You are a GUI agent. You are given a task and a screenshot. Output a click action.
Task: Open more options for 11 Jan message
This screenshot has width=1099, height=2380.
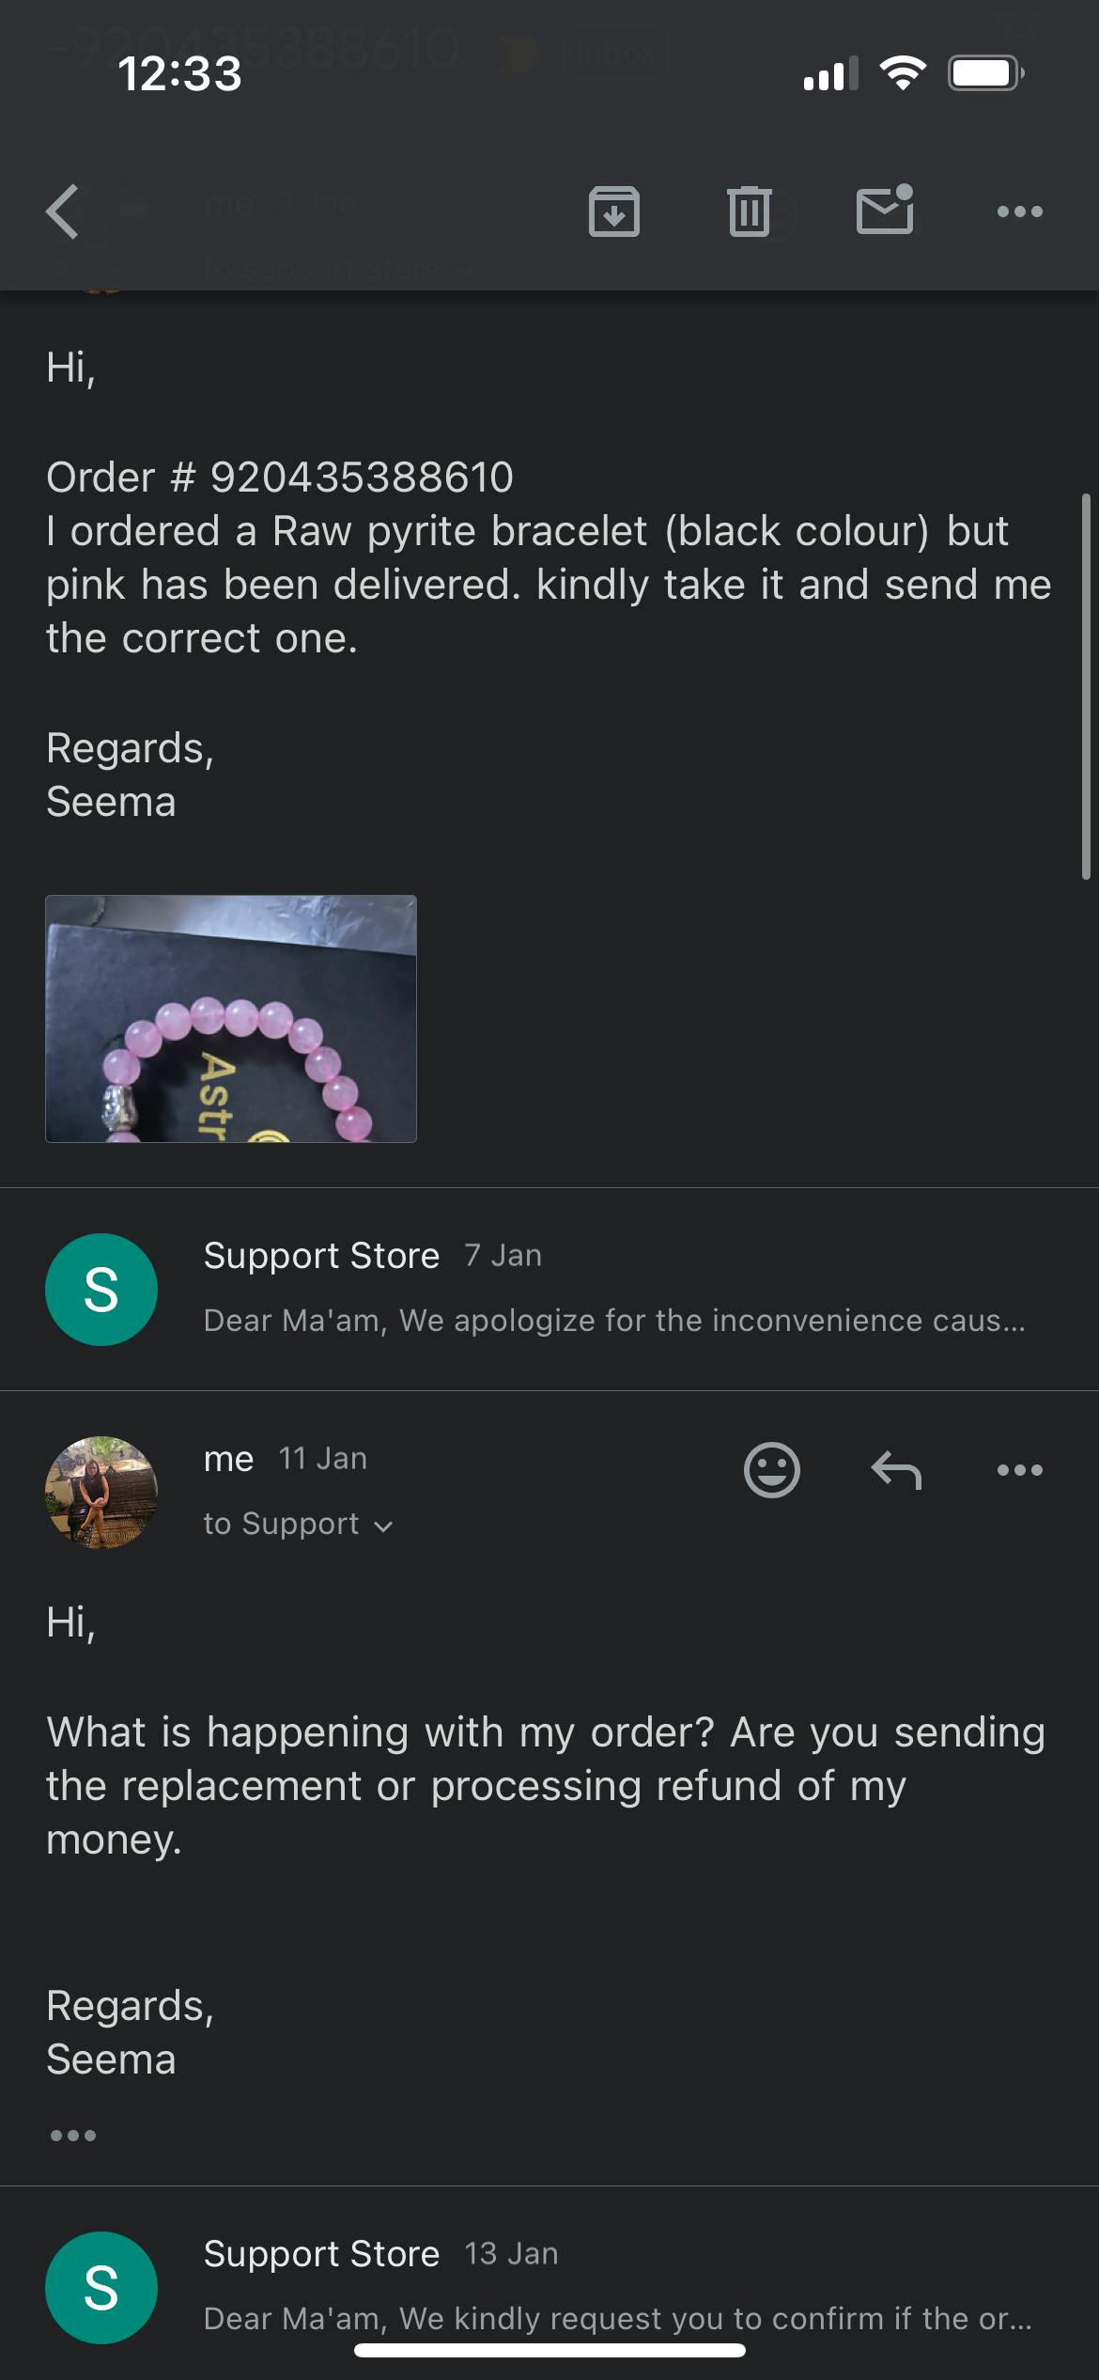1019,1470
